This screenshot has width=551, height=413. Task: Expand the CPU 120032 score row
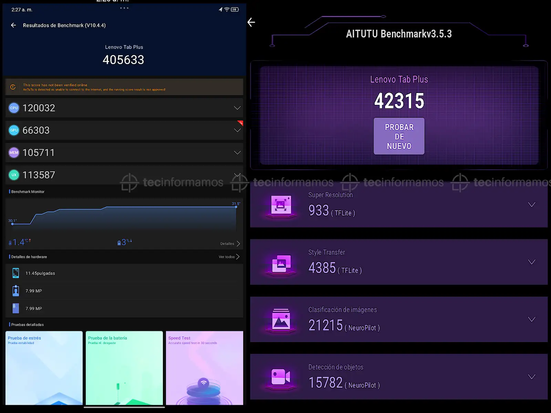point(237,108)
